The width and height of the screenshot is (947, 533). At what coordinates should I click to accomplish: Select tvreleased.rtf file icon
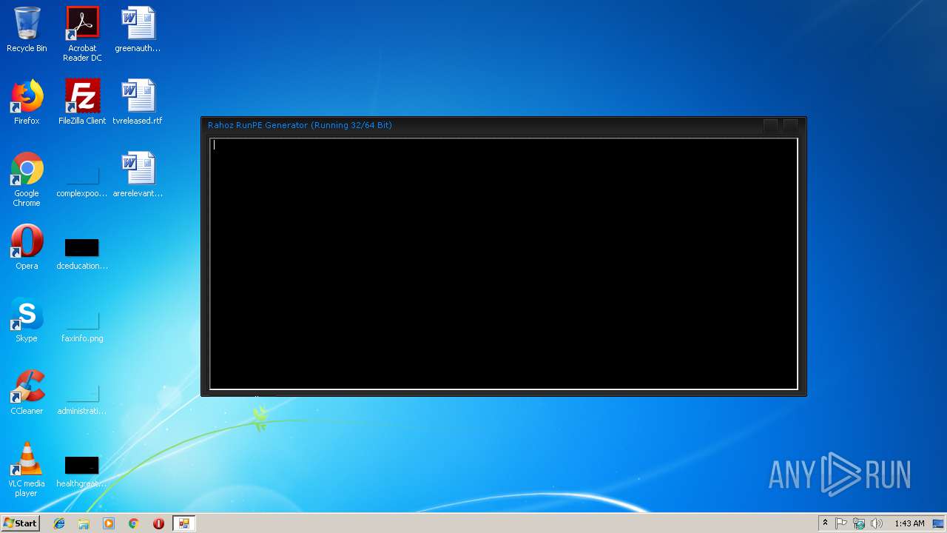click(x=138, y=102)
